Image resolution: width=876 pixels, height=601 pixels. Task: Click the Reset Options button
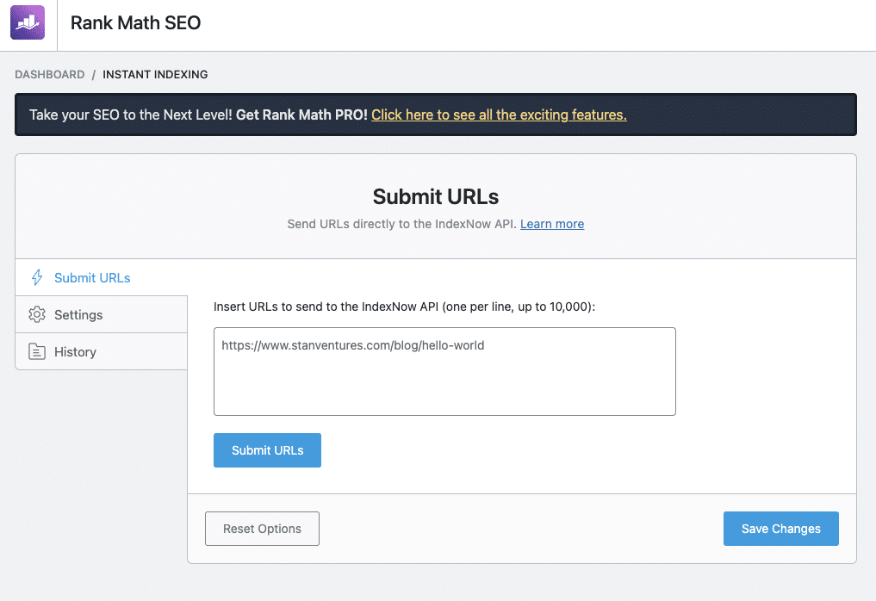click(262, 529)
